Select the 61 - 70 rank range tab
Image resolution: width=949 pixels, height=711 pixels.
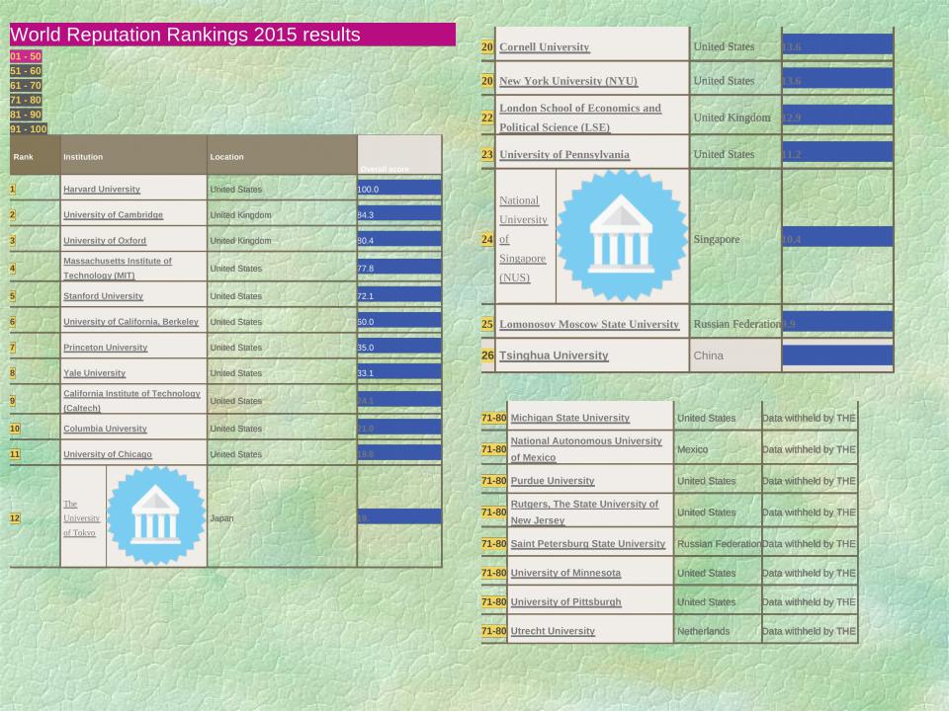[26, 85]
